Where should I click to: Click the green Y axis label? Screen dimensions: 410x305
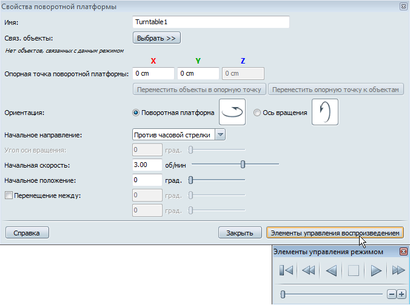pos(198,61)
